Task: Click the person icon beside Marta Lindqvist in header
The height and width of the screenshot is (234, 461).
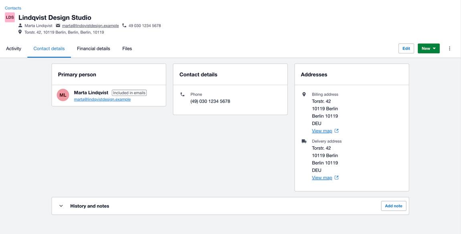Action: tap(20, 26)
